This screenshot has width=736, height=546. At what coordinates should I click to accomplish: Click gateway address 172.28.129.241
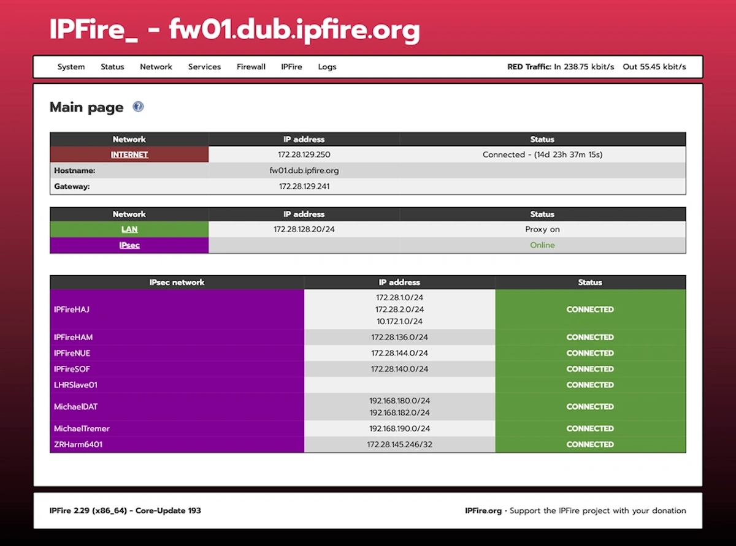[304, 186]
